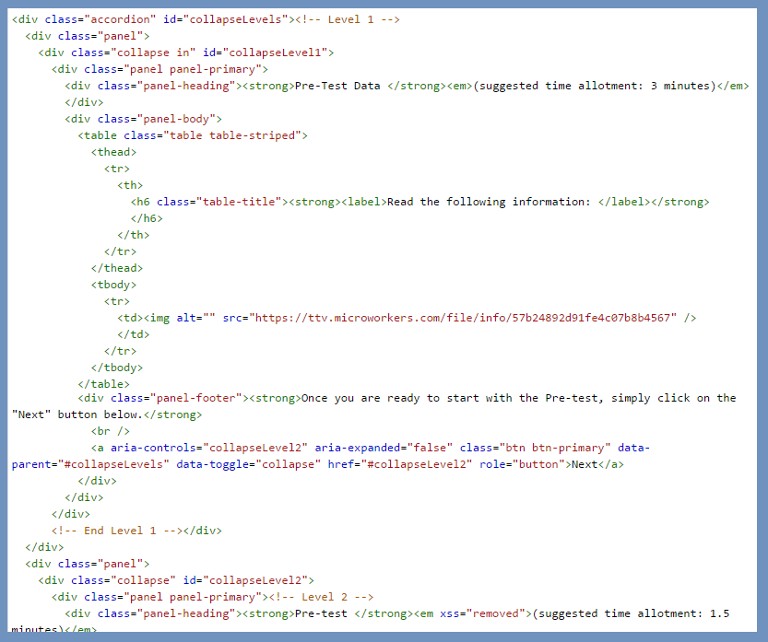768x642 pixels.
Task: Click the closing </td> tag
Action: (x=133, y=334)
